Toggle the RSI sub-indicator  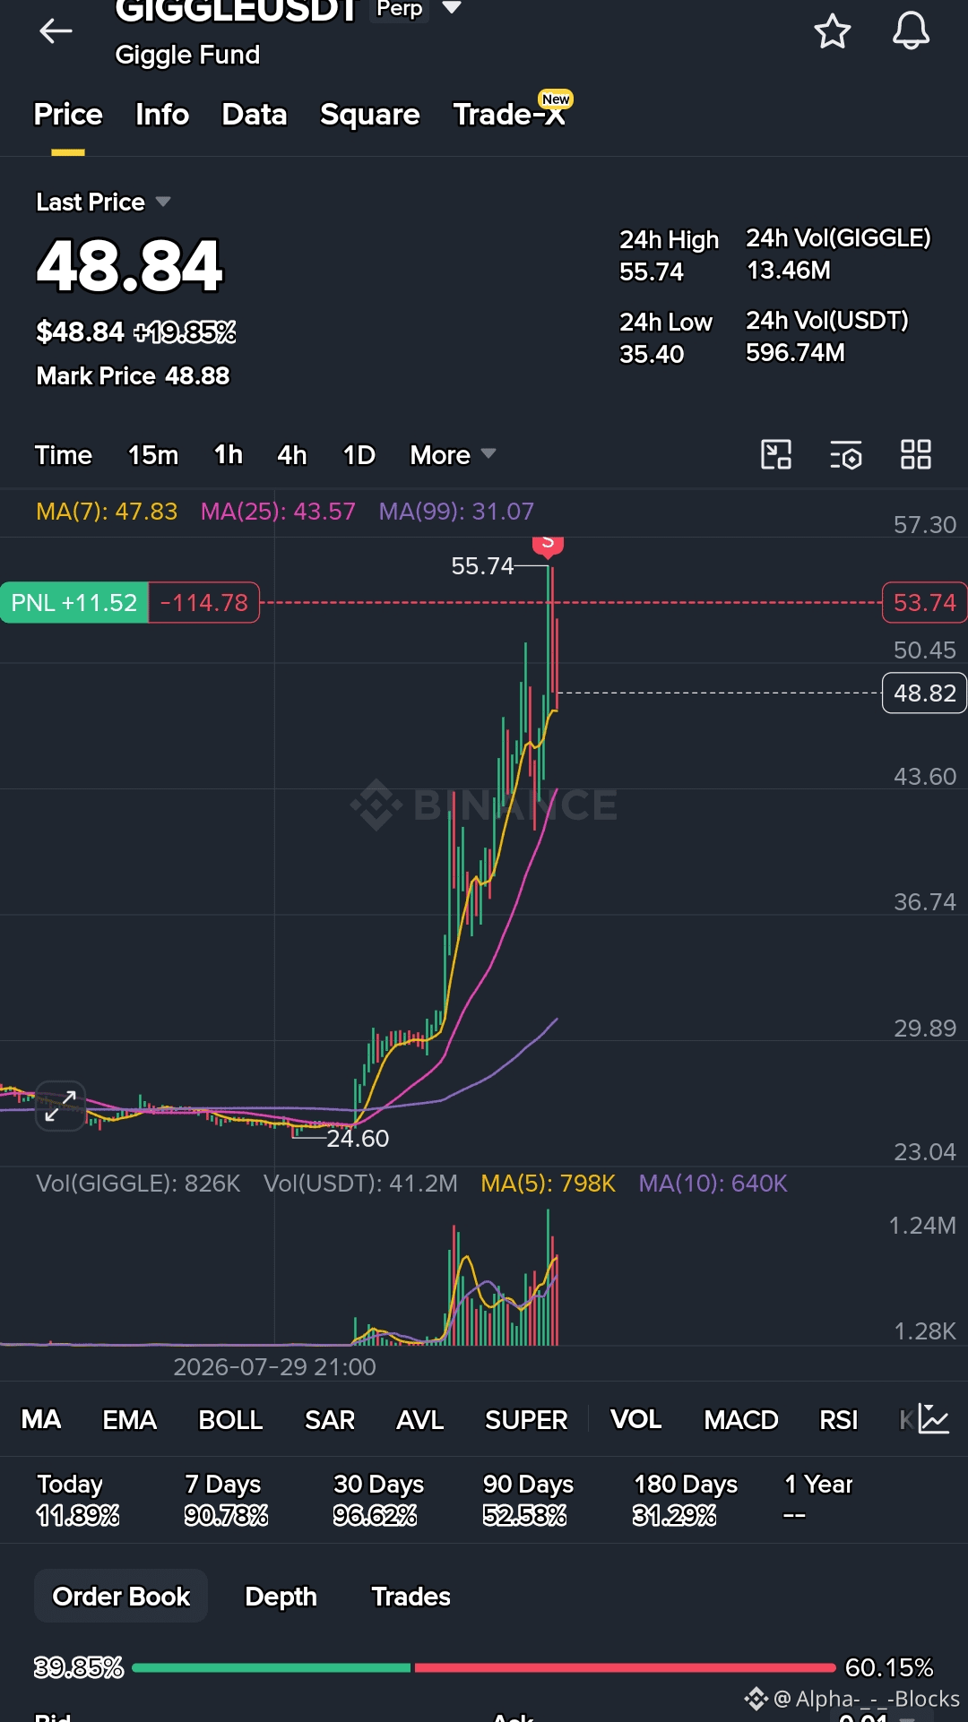pos(839,1419)
